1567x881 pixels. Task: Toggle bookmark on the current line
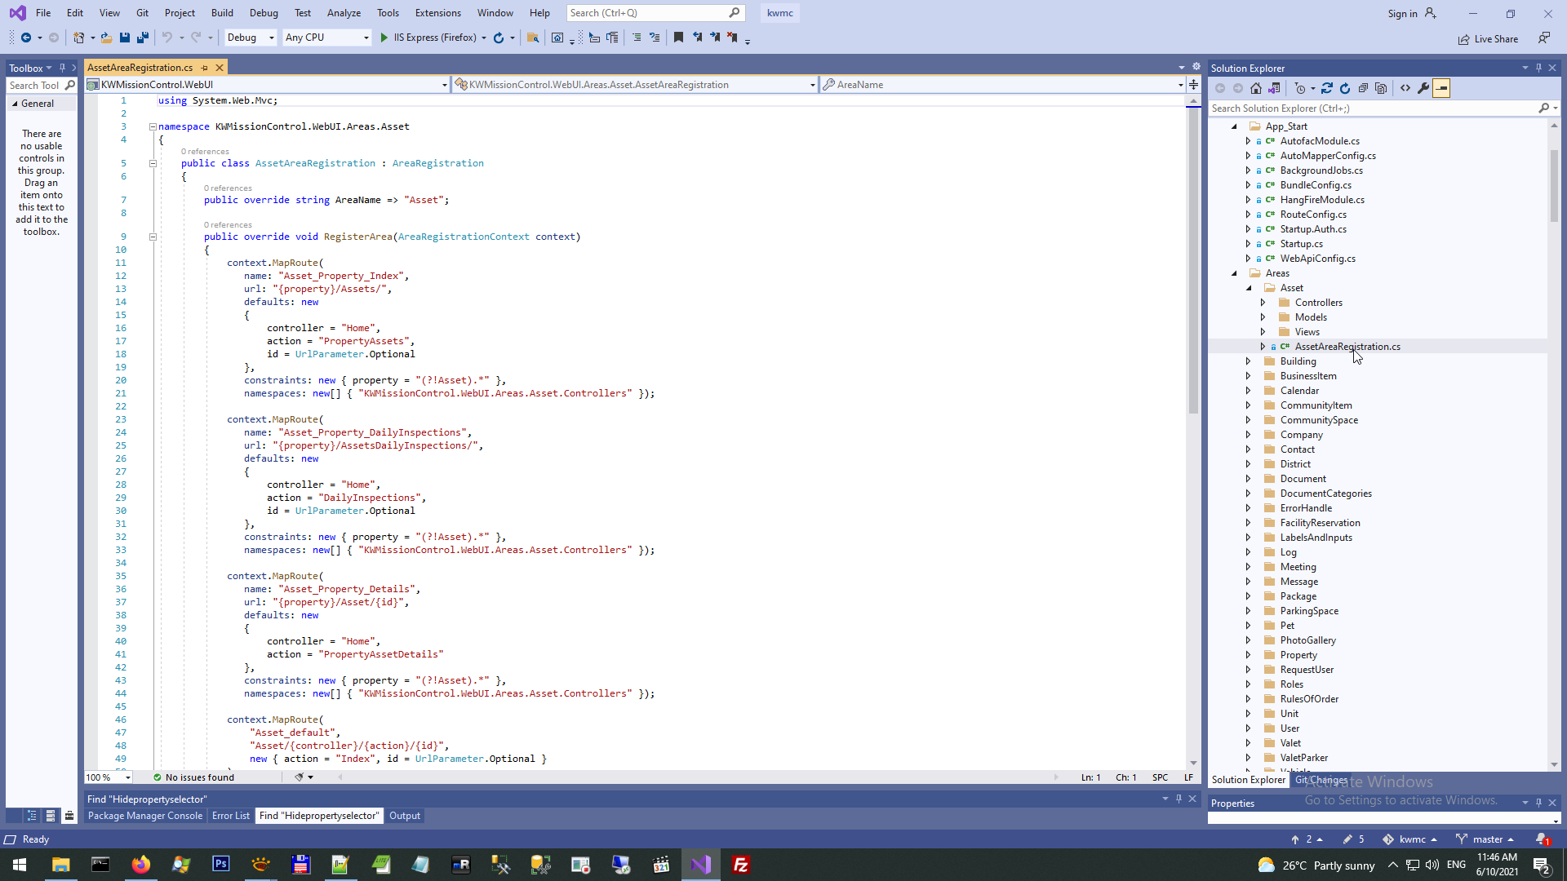click(x=678, y=38)
